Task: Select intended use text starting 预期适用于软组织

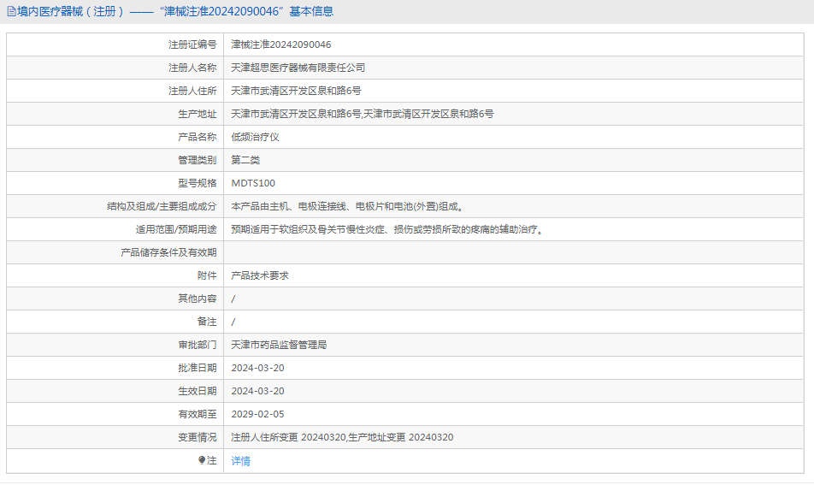Action: (388, 229)
